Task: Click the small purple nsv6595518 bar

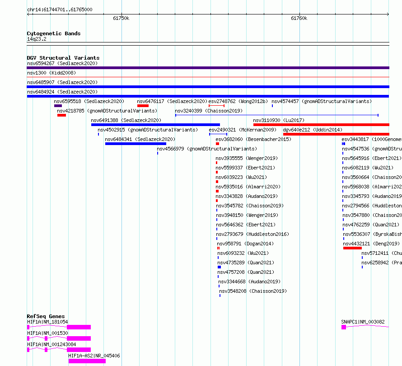Action: (x=58, y=106)
